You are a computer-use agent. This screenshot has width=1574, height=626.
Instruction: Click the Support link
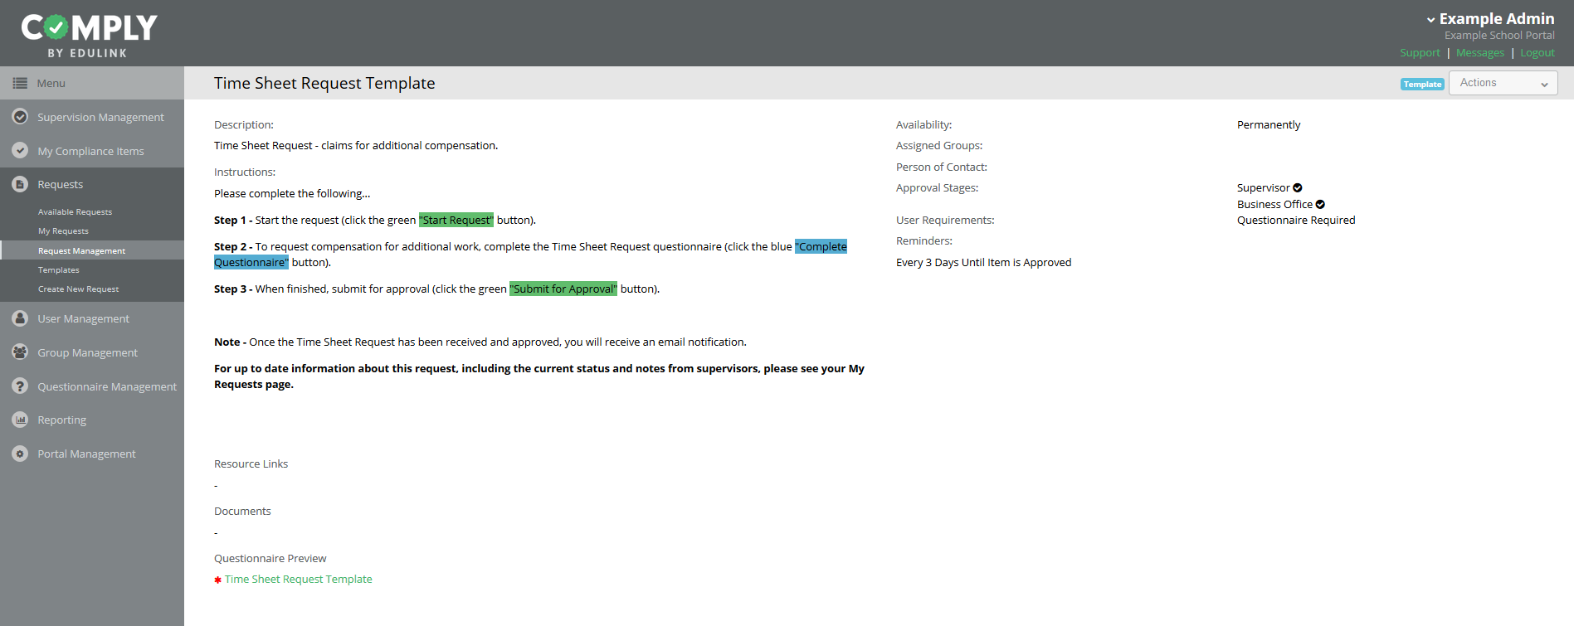click(x=1420, y=53)
